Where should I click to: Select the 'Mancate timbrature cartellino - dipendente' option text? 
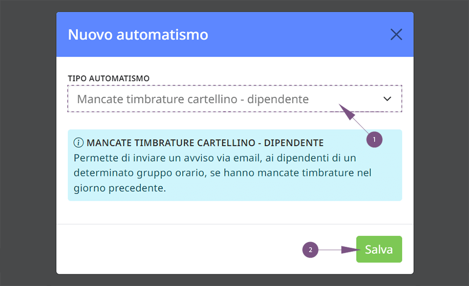pyautogui.click(x=193, y=99)
